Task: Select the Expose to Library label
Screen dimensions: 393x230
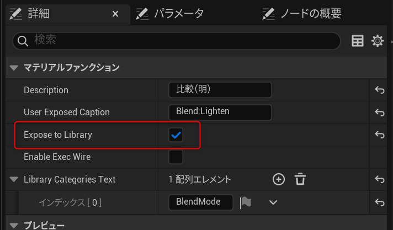Action: [x=58, y=135]
